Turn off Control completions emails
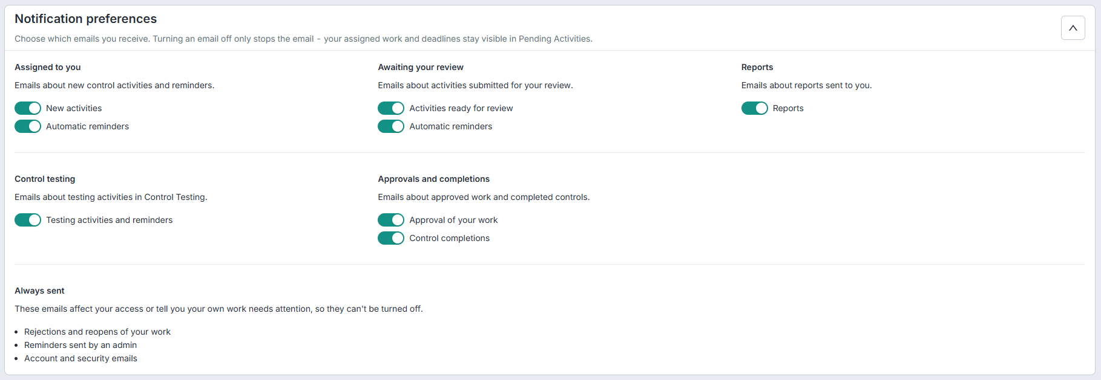The width and height of the screenshot is (1101, 380). coord(391,238)
